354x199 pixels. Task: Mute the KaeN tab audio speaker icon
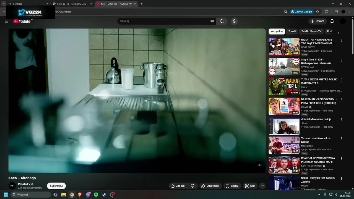(130, 4)
